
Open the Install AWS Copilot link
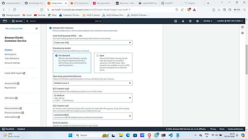[15, 73]
